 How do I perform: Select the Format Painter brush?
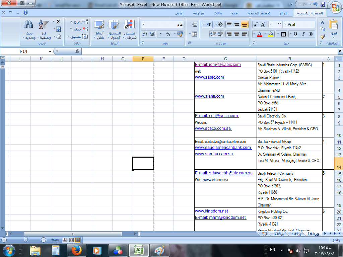pos(322,36)
